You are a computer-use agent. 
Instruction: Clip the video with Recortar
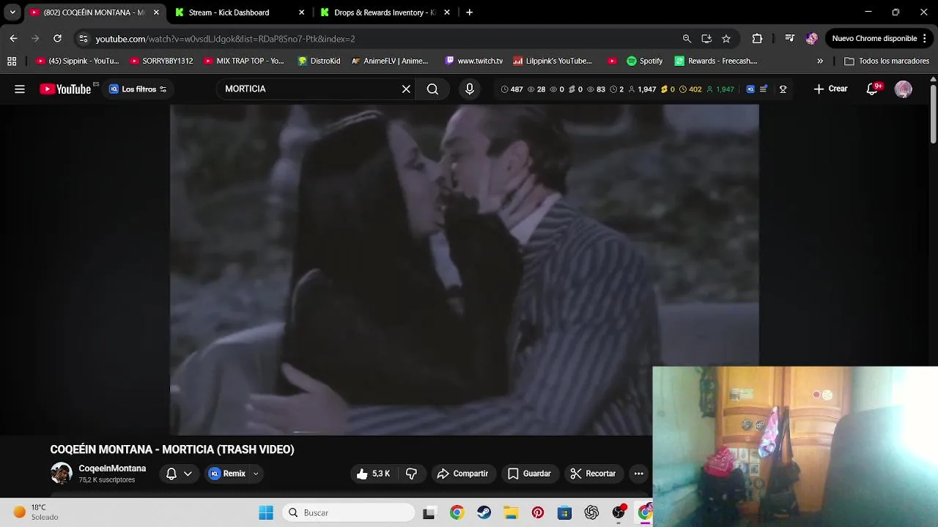tap(593, 474)
